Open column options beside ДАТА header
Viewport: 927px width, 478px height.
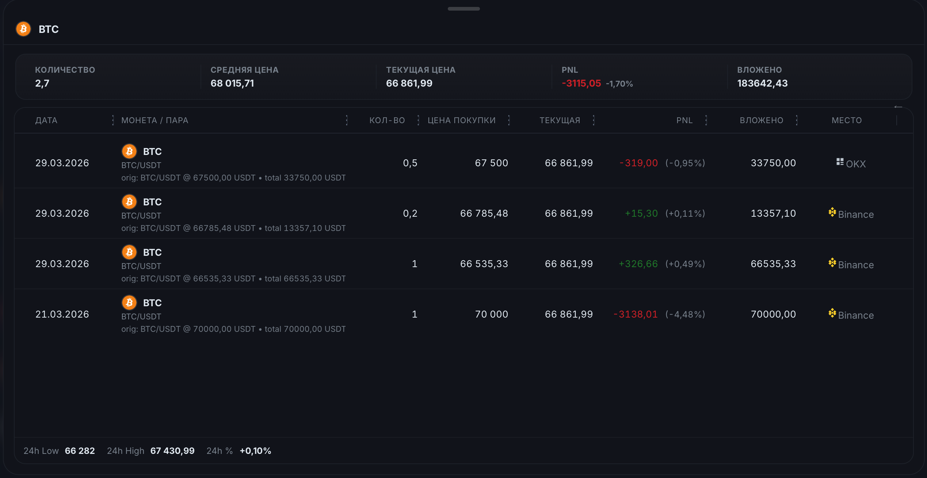113,120
